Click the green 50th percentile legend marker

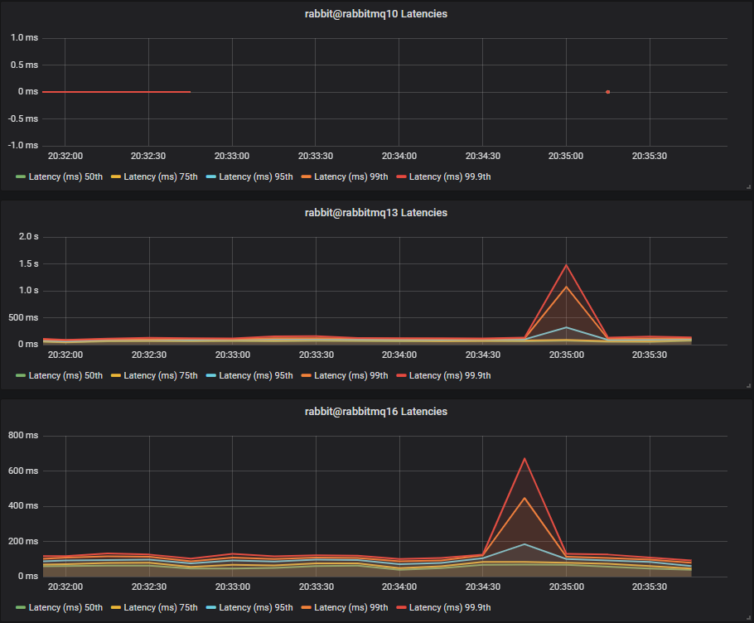(20, 176)
